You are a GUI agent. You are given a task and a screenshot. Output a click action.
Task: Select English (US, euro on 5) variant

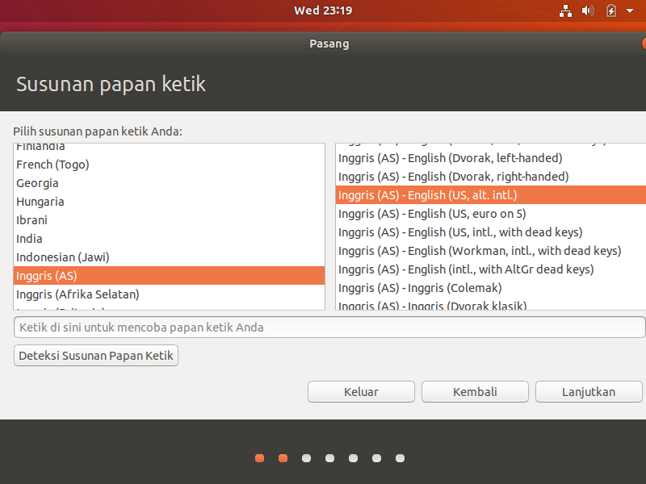coord(491,214)
